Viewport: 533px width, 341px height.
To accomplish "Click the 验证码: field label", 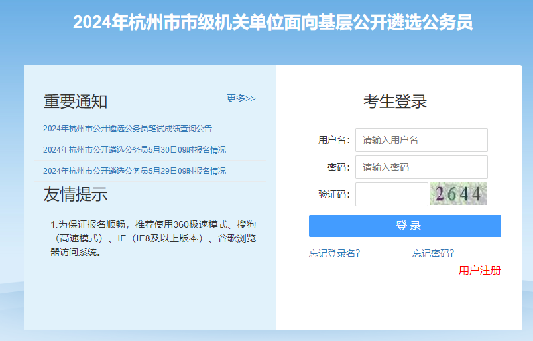I will point(333,194).
